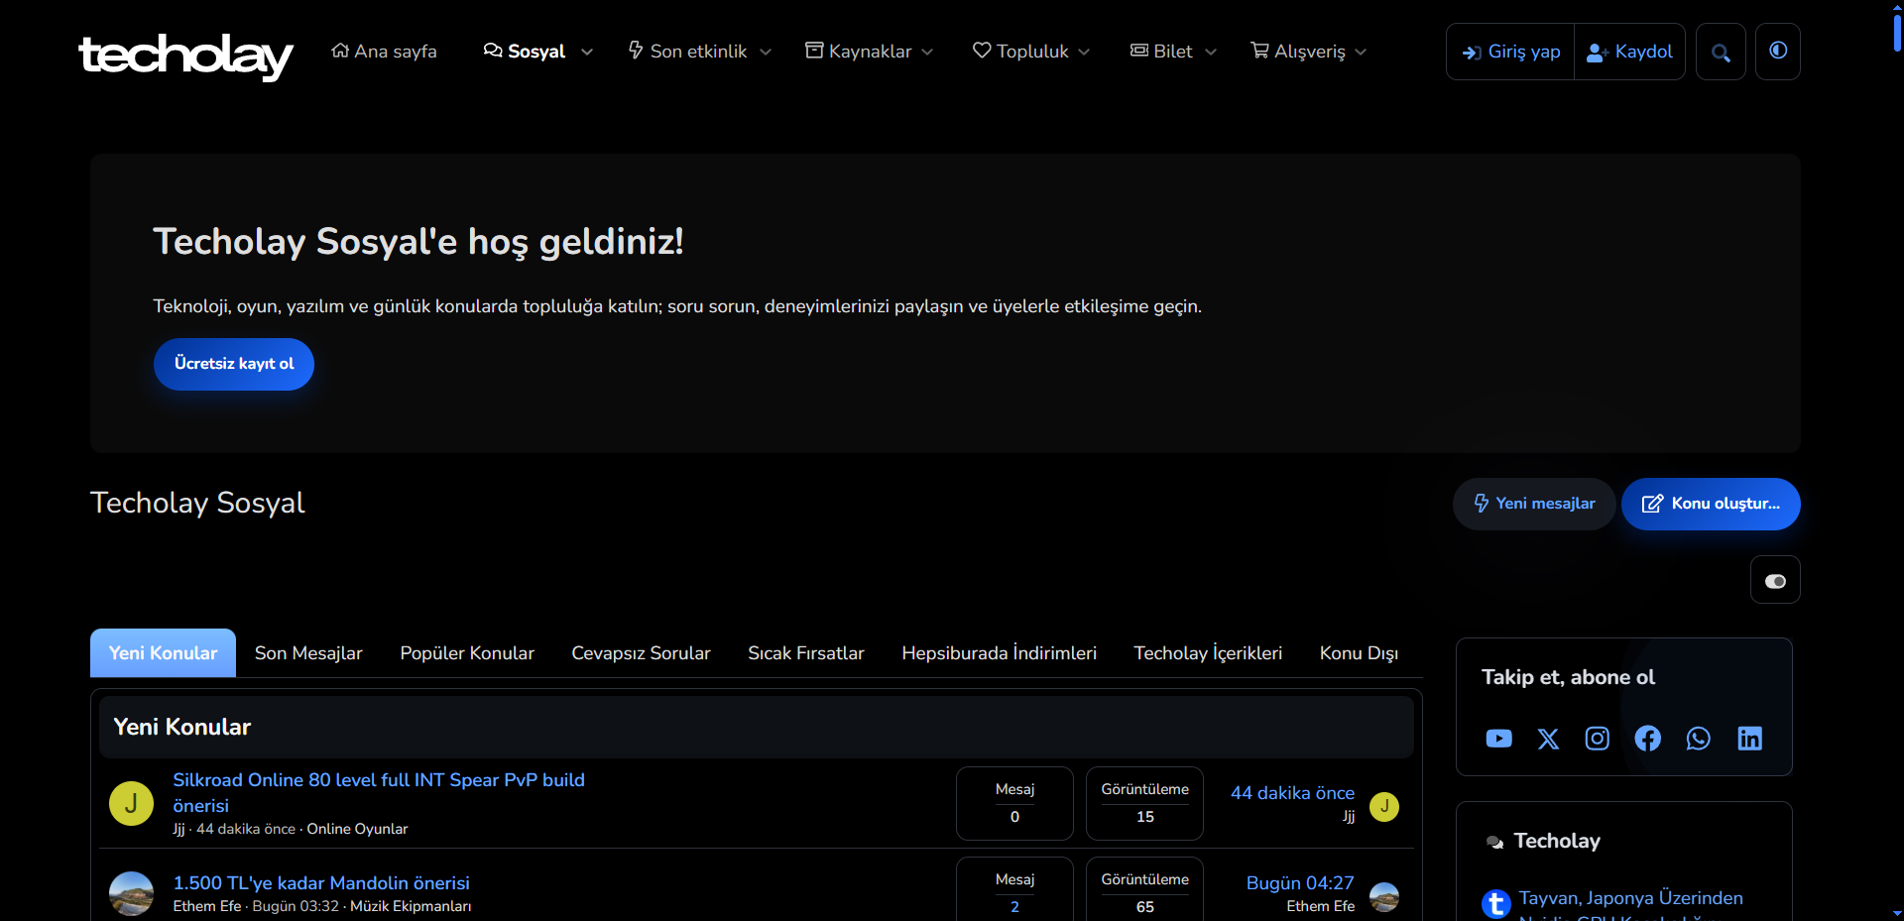Switch to Son Mesajlar tab
This screenshot has width=1904, height=921.
(x=308, y=653)
